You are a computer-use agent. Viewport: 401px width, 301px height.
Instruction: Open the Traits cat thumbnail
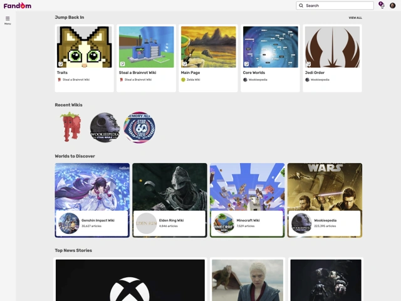[84, 47]
